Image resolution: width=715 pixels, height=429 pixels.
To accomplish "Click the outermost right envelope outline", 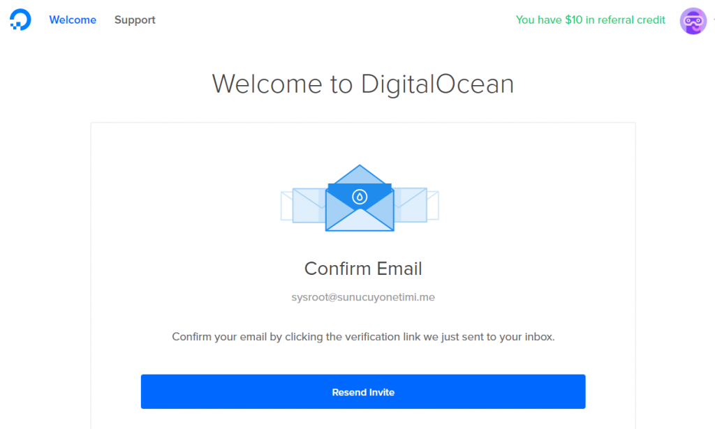I will click(x=433, y=205).
